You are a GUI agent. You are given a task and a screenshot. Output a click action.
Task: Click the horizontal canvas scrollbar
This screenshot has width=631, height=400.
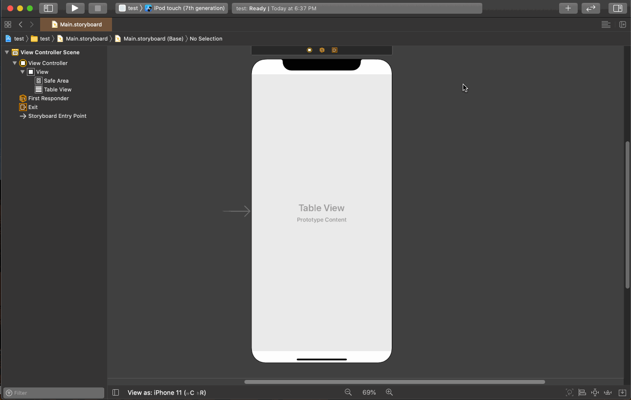coord(395,382)
